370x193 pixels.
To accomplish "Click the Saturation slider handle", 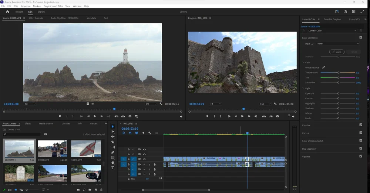I will pos(338,83).
